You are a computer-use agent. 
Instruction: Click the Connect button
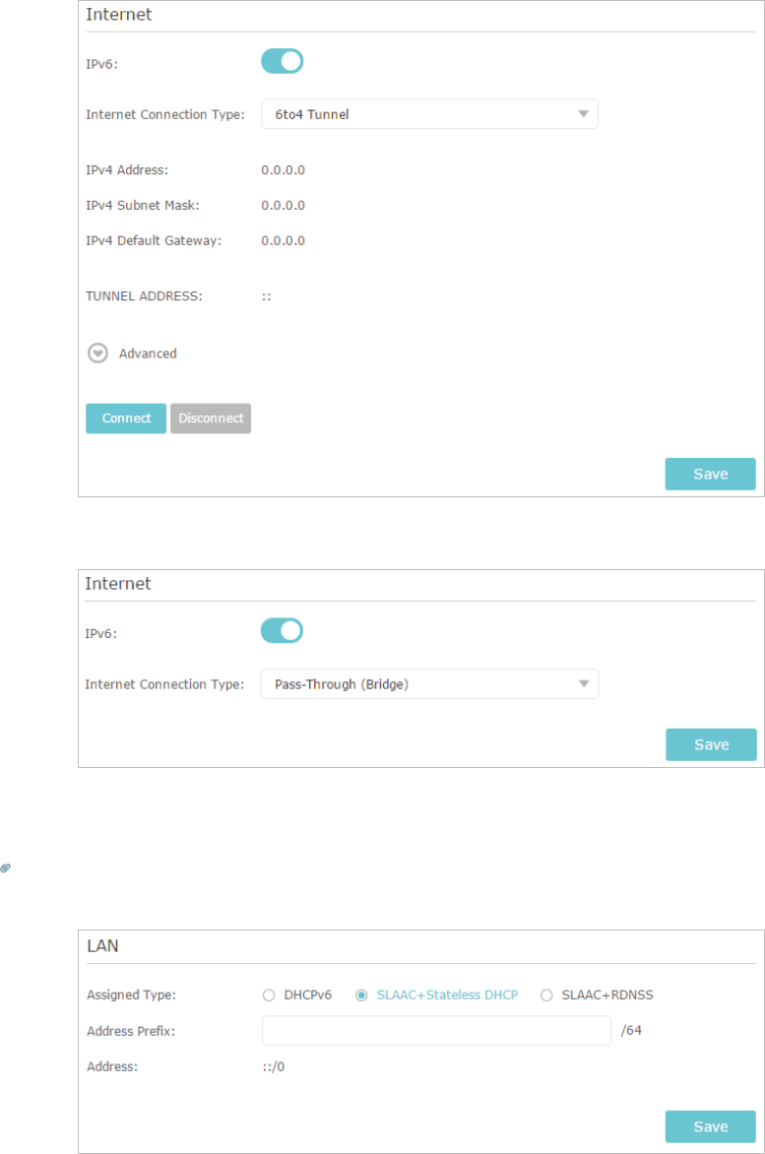coord(126,418)
